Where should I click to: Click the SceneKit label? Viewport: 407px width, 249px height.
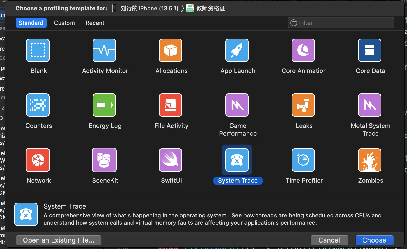105,181
